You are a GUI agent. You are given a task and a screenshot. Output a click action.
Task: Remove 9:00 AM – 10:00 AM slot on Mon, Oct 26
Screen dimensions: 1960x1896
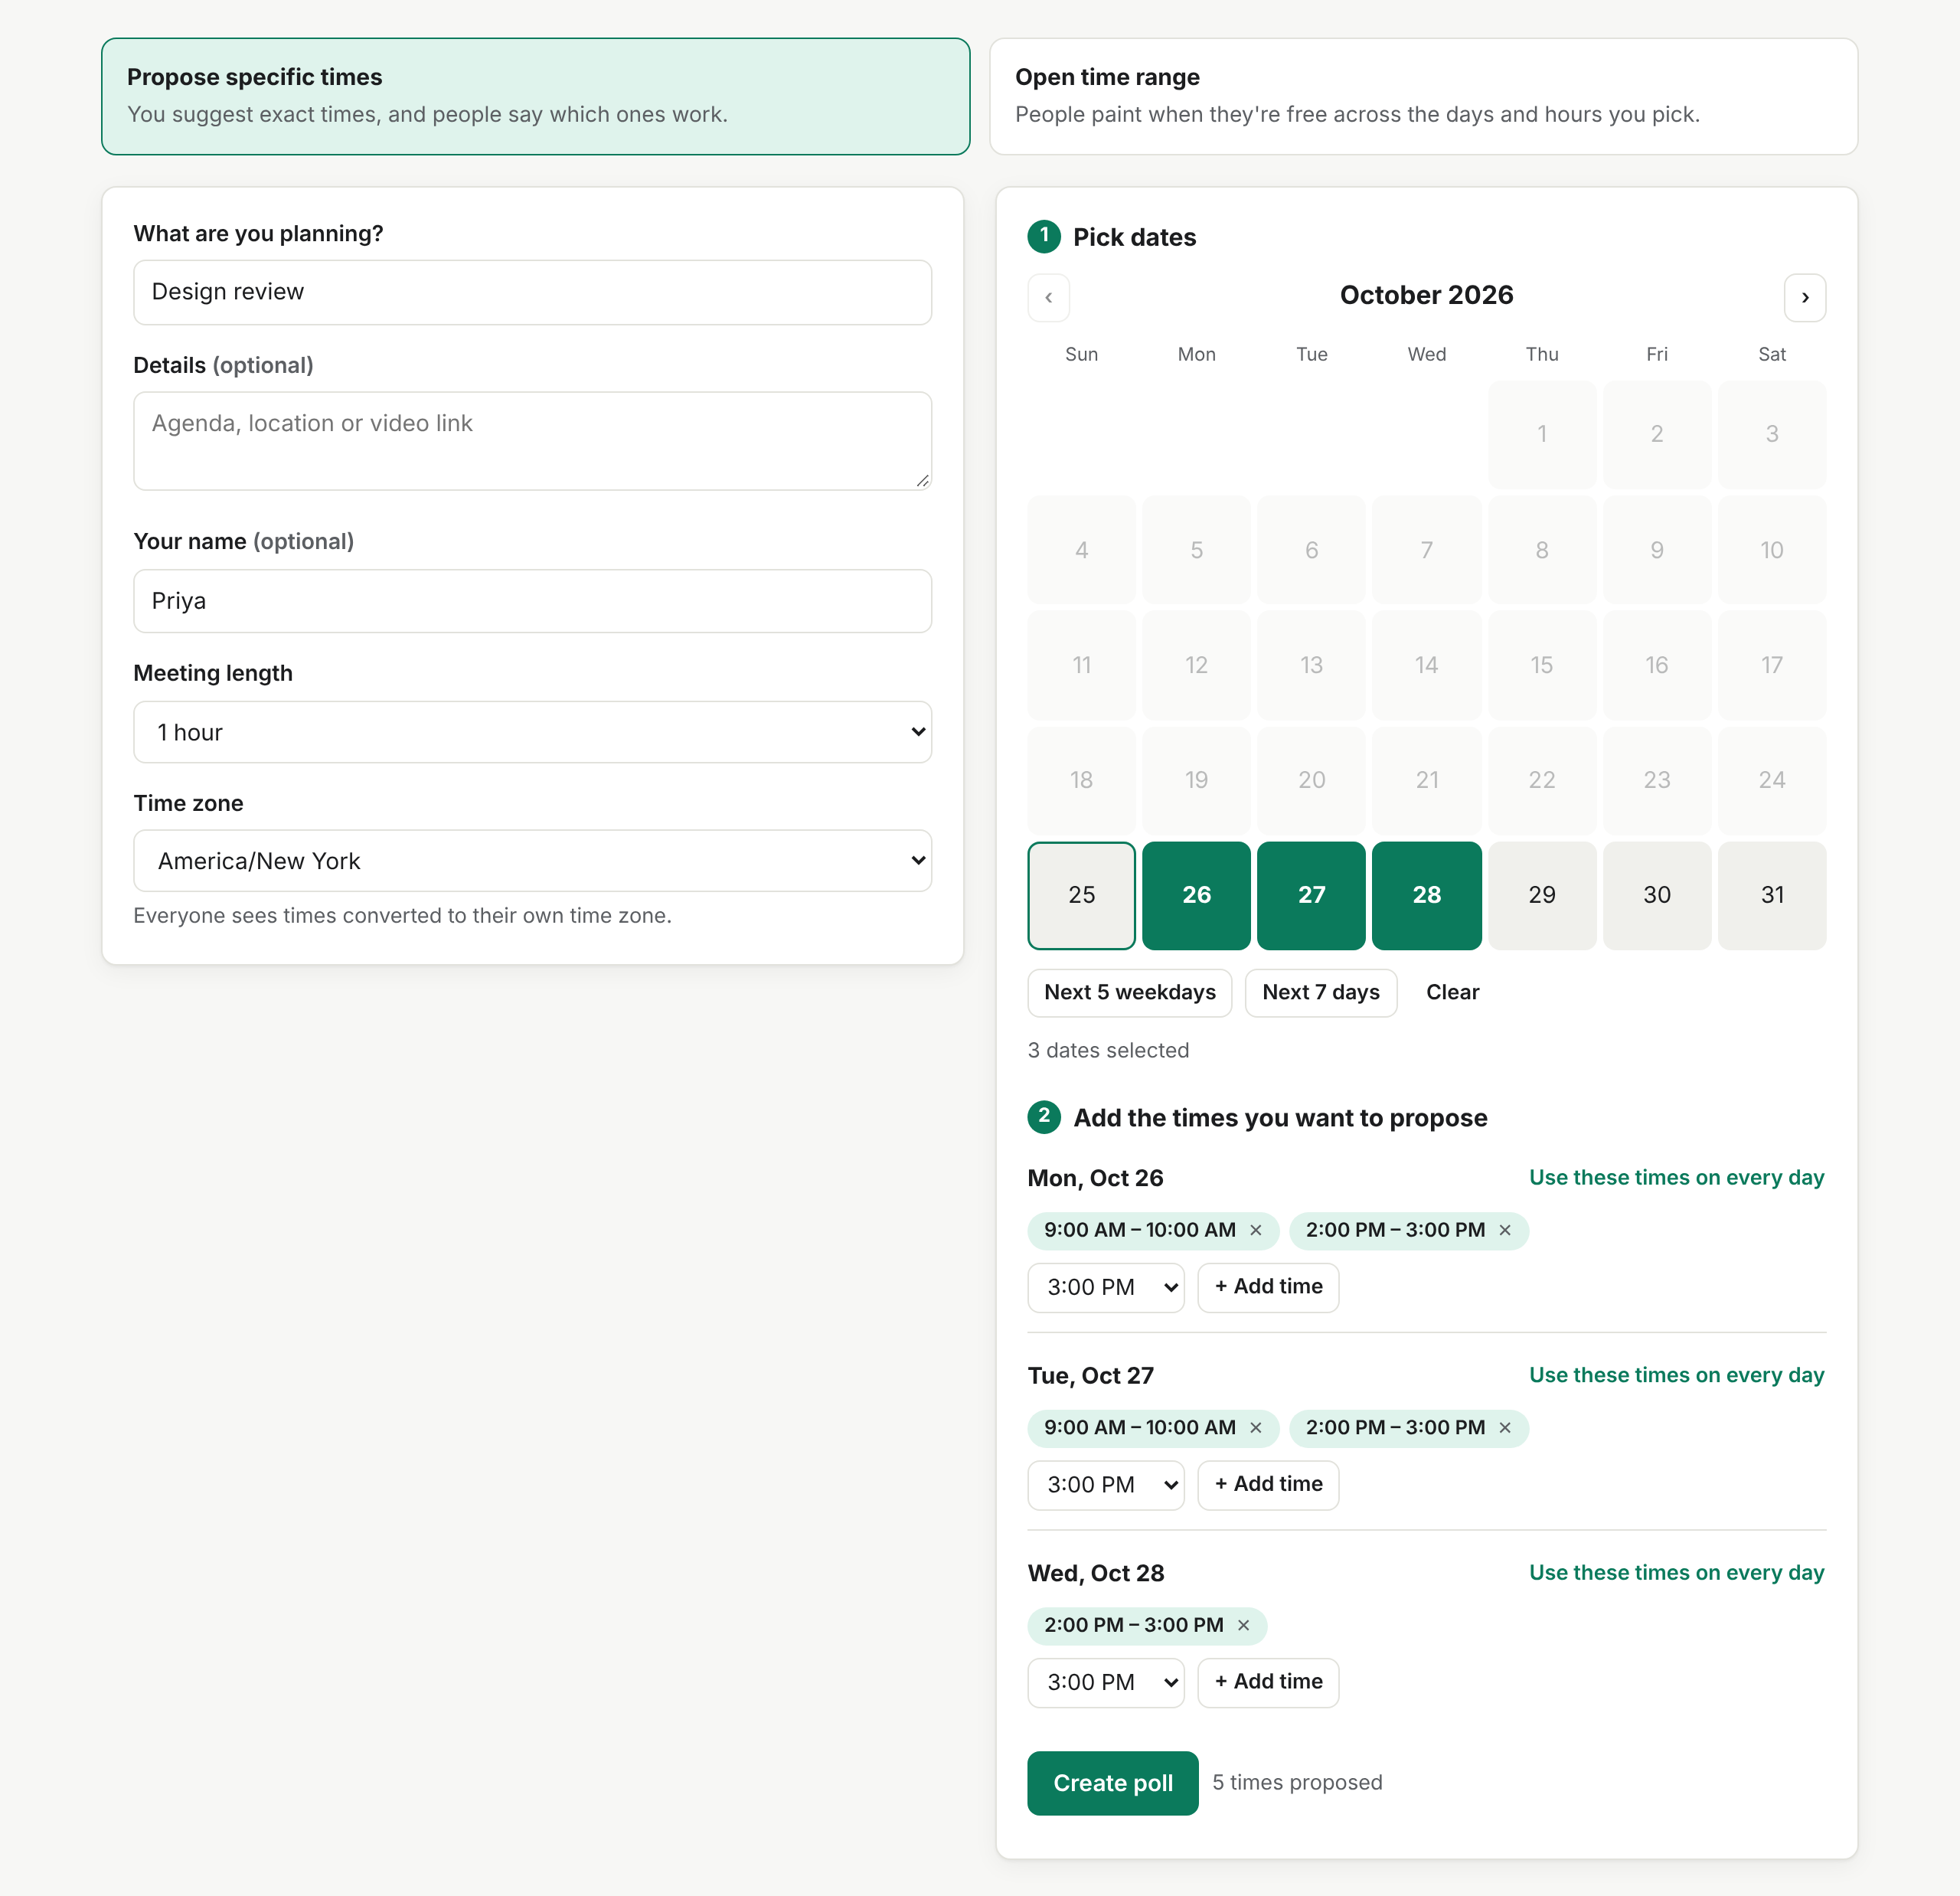[x=1256, y=1230]
